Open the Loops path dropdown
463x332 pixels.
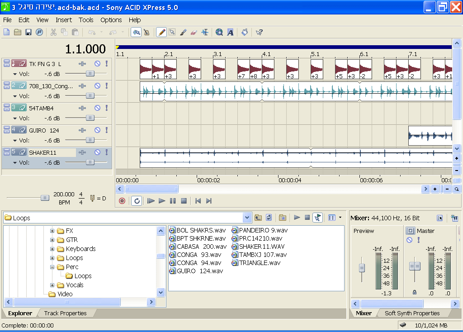click(247, 218)
